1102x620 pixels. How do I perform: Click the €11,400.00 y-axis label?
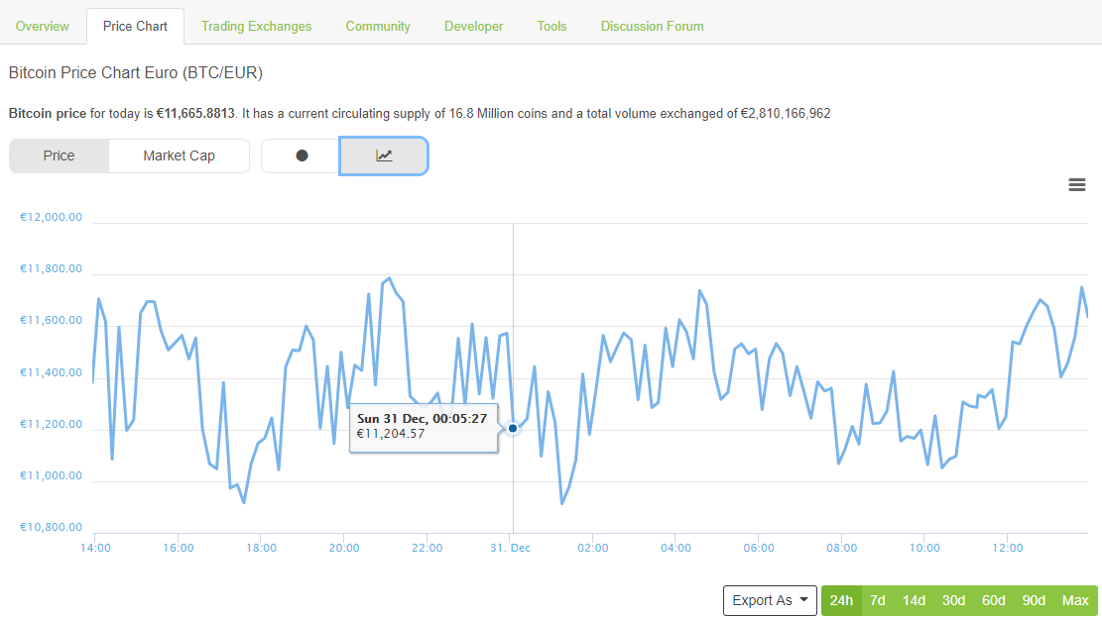tap(51, 372)
